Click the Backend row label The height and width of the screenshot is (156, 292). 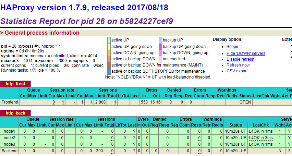click(x=9, y=151)
